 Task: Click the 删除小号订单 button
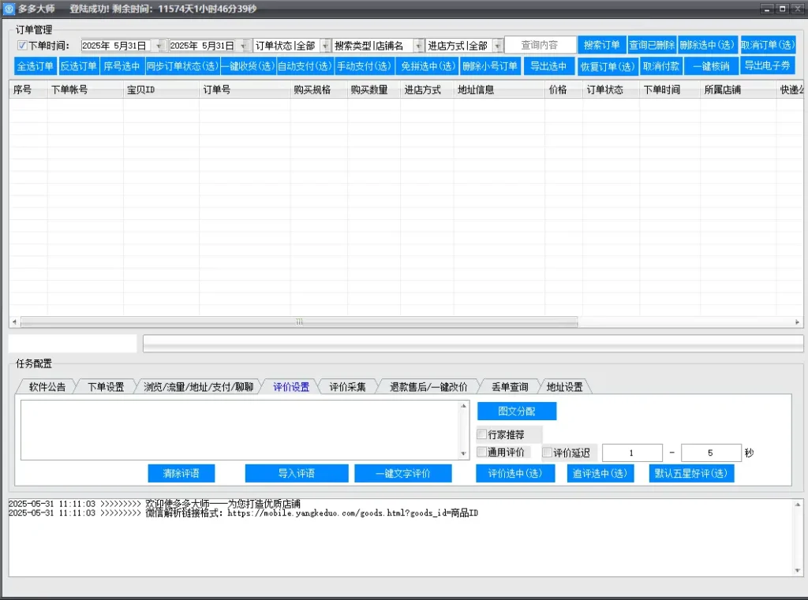490,66
